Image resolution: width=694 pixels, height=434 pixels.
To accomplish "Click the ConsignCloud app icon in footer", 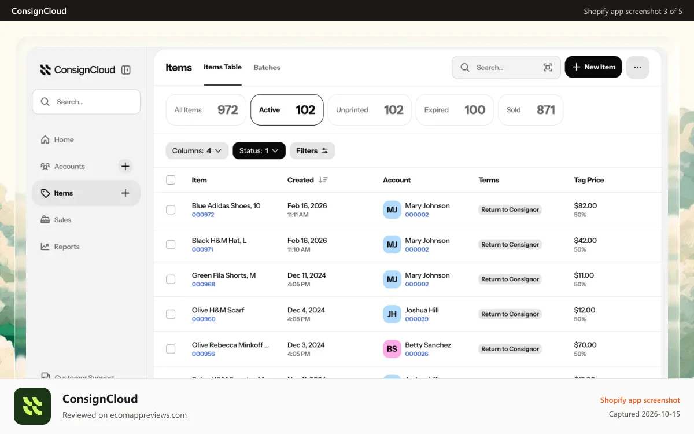I will tap(32, 406).
